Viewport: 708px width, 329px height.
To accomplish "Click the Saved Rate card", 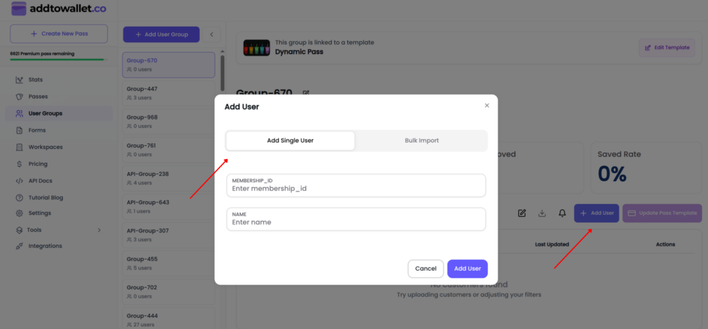I will (x=646, y=168).
